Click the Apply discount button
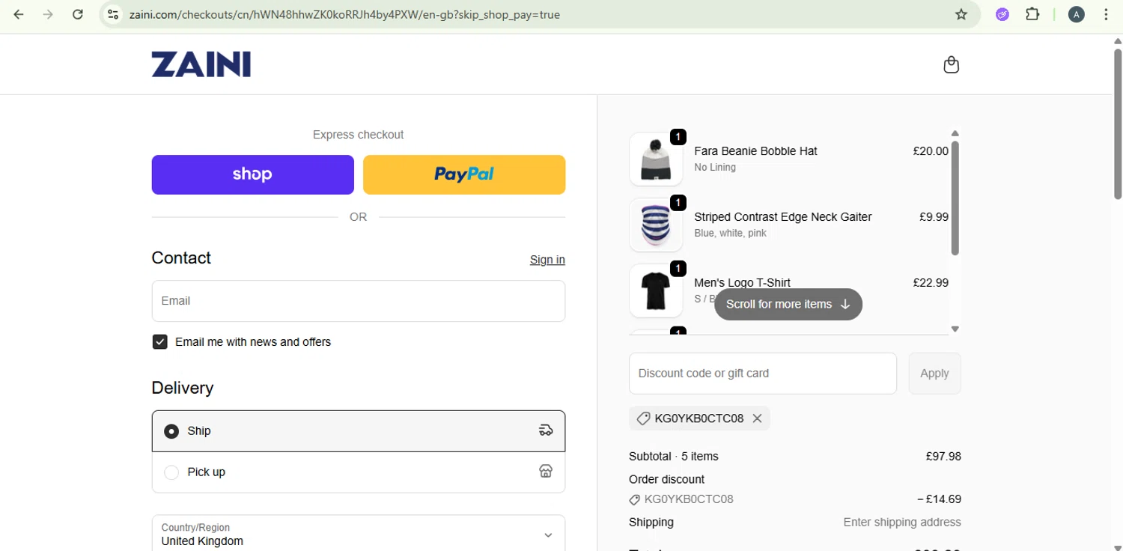This screenshot has height=551, width=1123. point(934,373)
